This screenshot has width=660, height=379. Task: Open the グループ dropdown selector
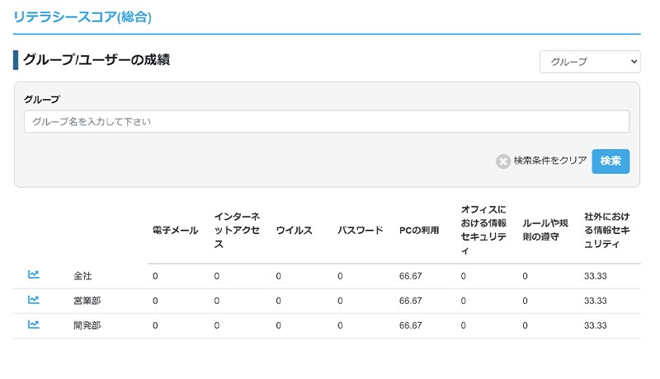[x=590, y=62]
